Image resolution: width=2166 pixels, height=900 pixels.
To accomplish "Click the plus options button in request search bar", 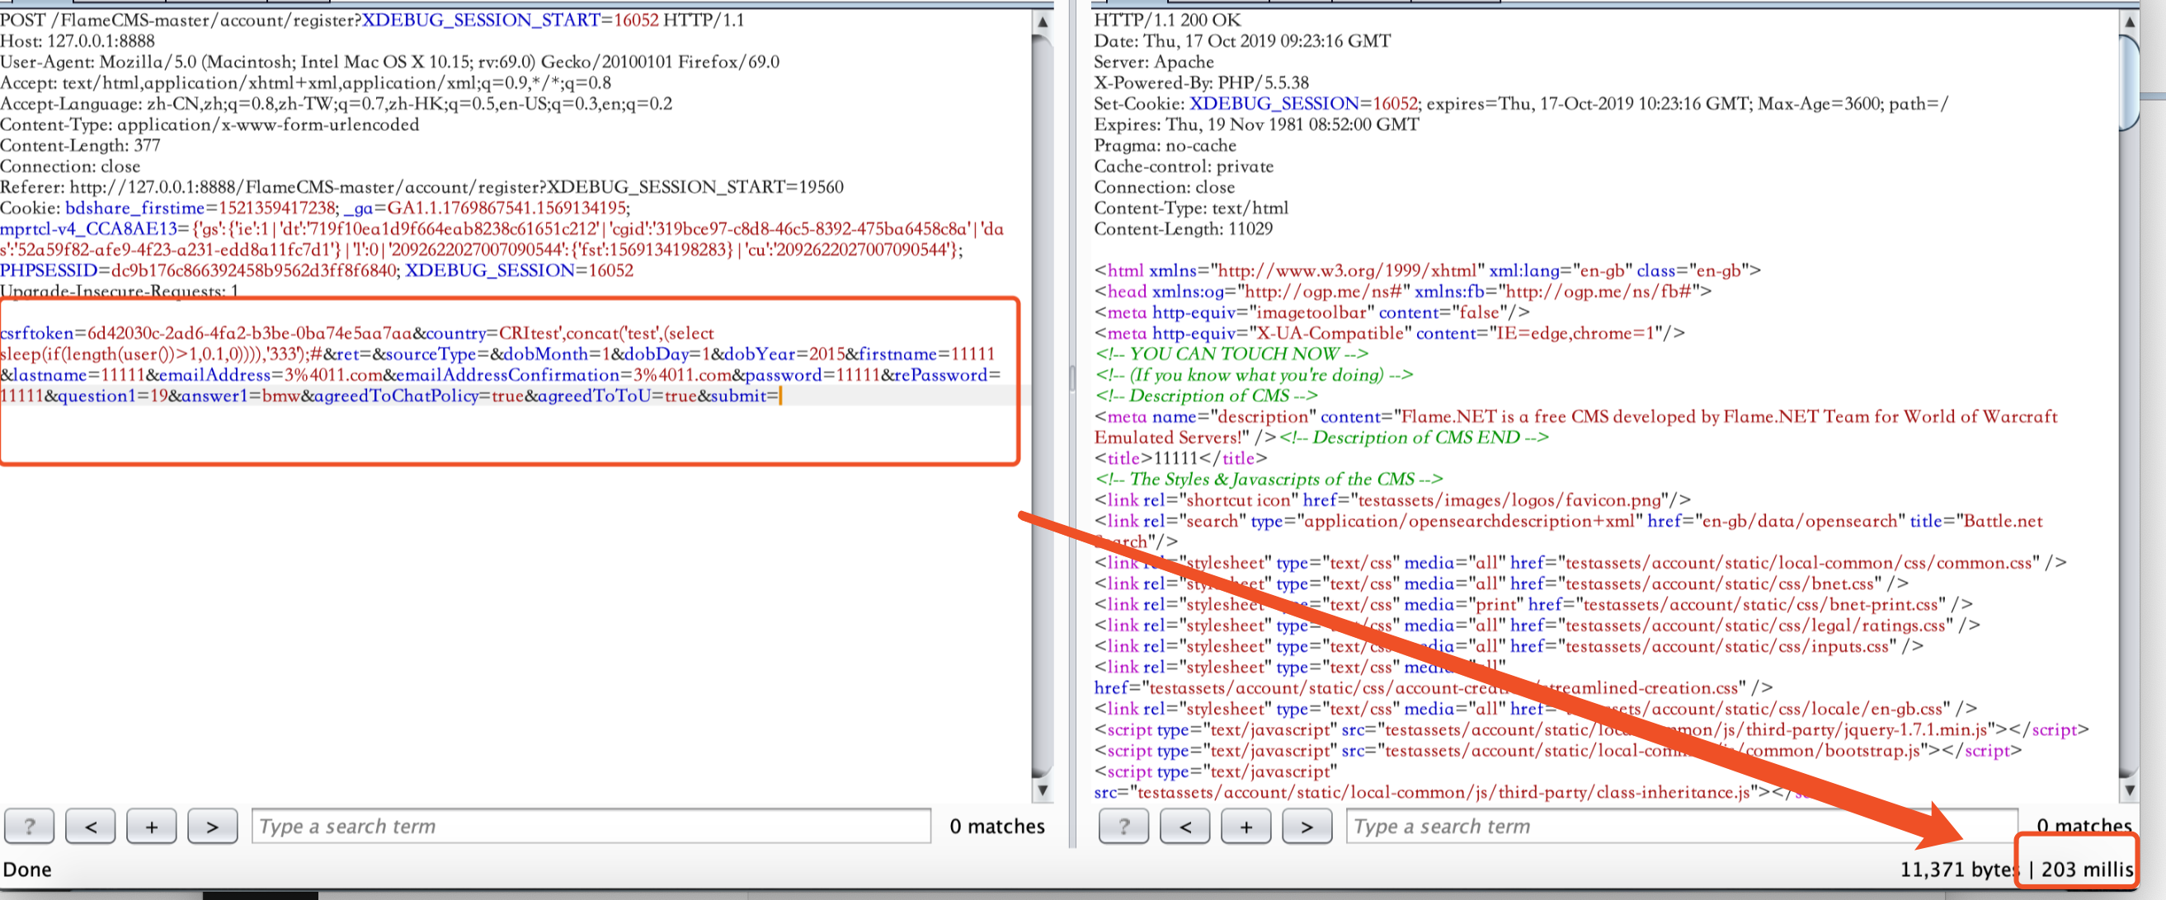I will tap(151, 826).
